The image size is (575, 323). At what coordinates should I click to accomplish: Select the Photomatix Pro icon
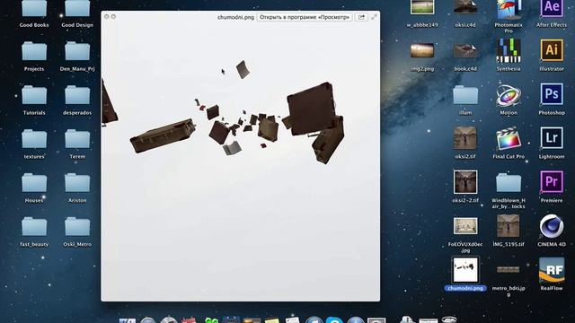(509, 9)
